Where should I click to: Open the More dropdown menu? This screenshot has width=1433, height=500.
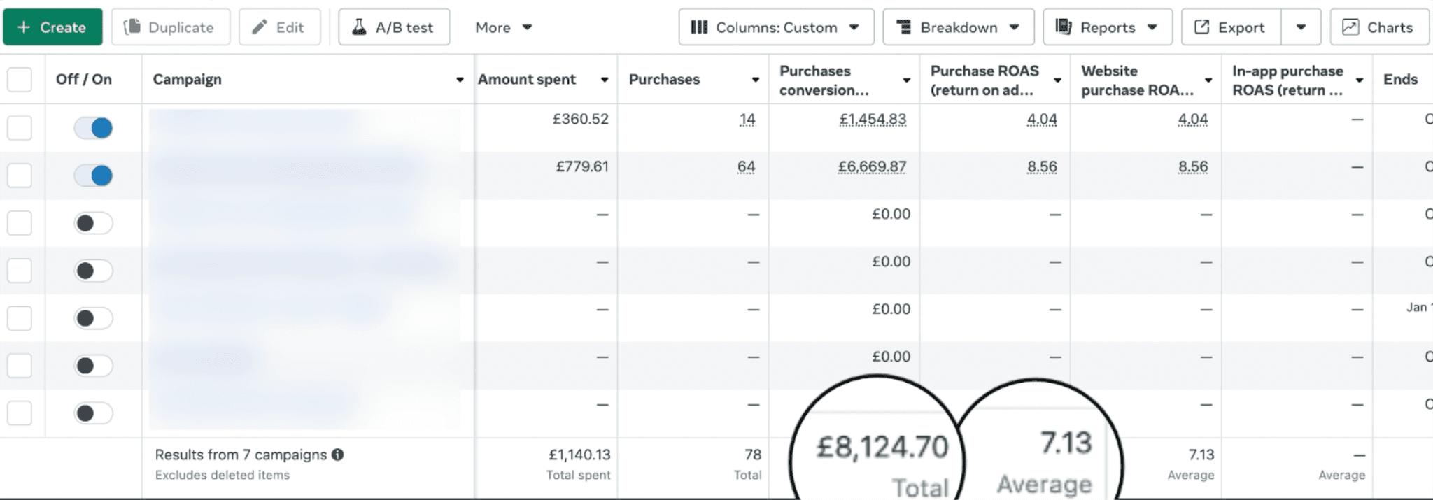point(503,27)
